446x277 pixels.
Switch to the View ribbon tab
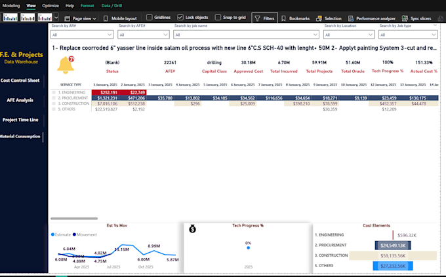tap(31, 6)
